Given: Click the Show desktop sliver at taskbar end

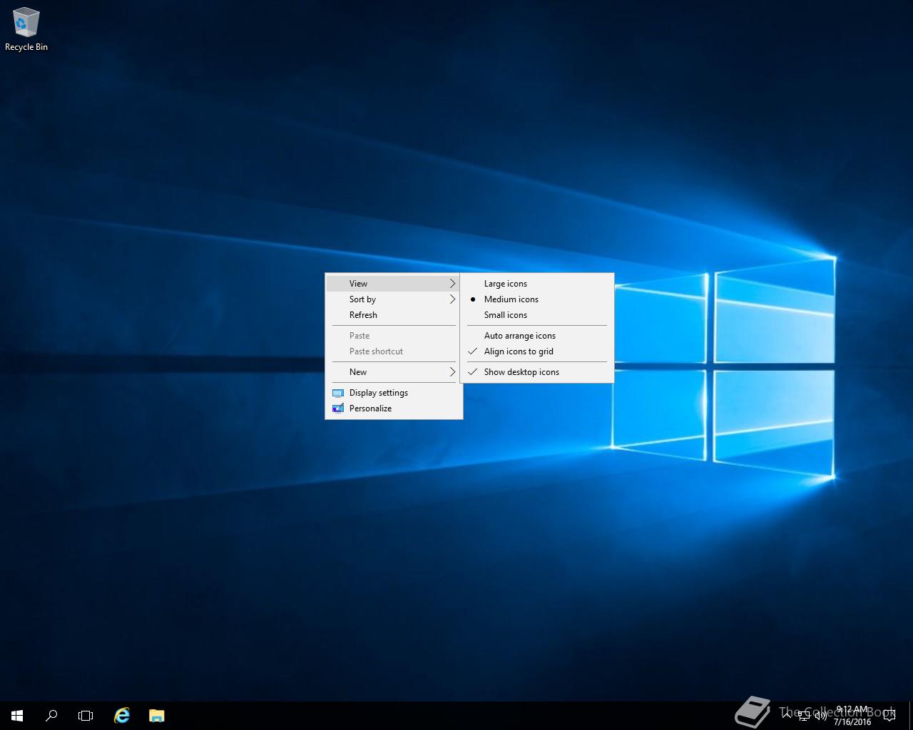Looking at the screenshot, I should [911, 716].
